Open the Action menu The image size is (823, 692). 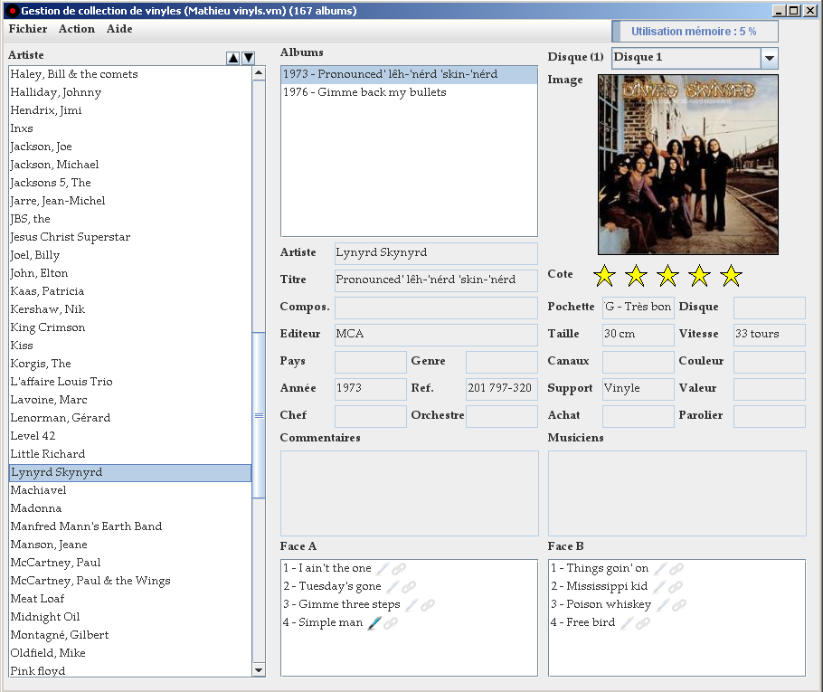pos(77,29)
